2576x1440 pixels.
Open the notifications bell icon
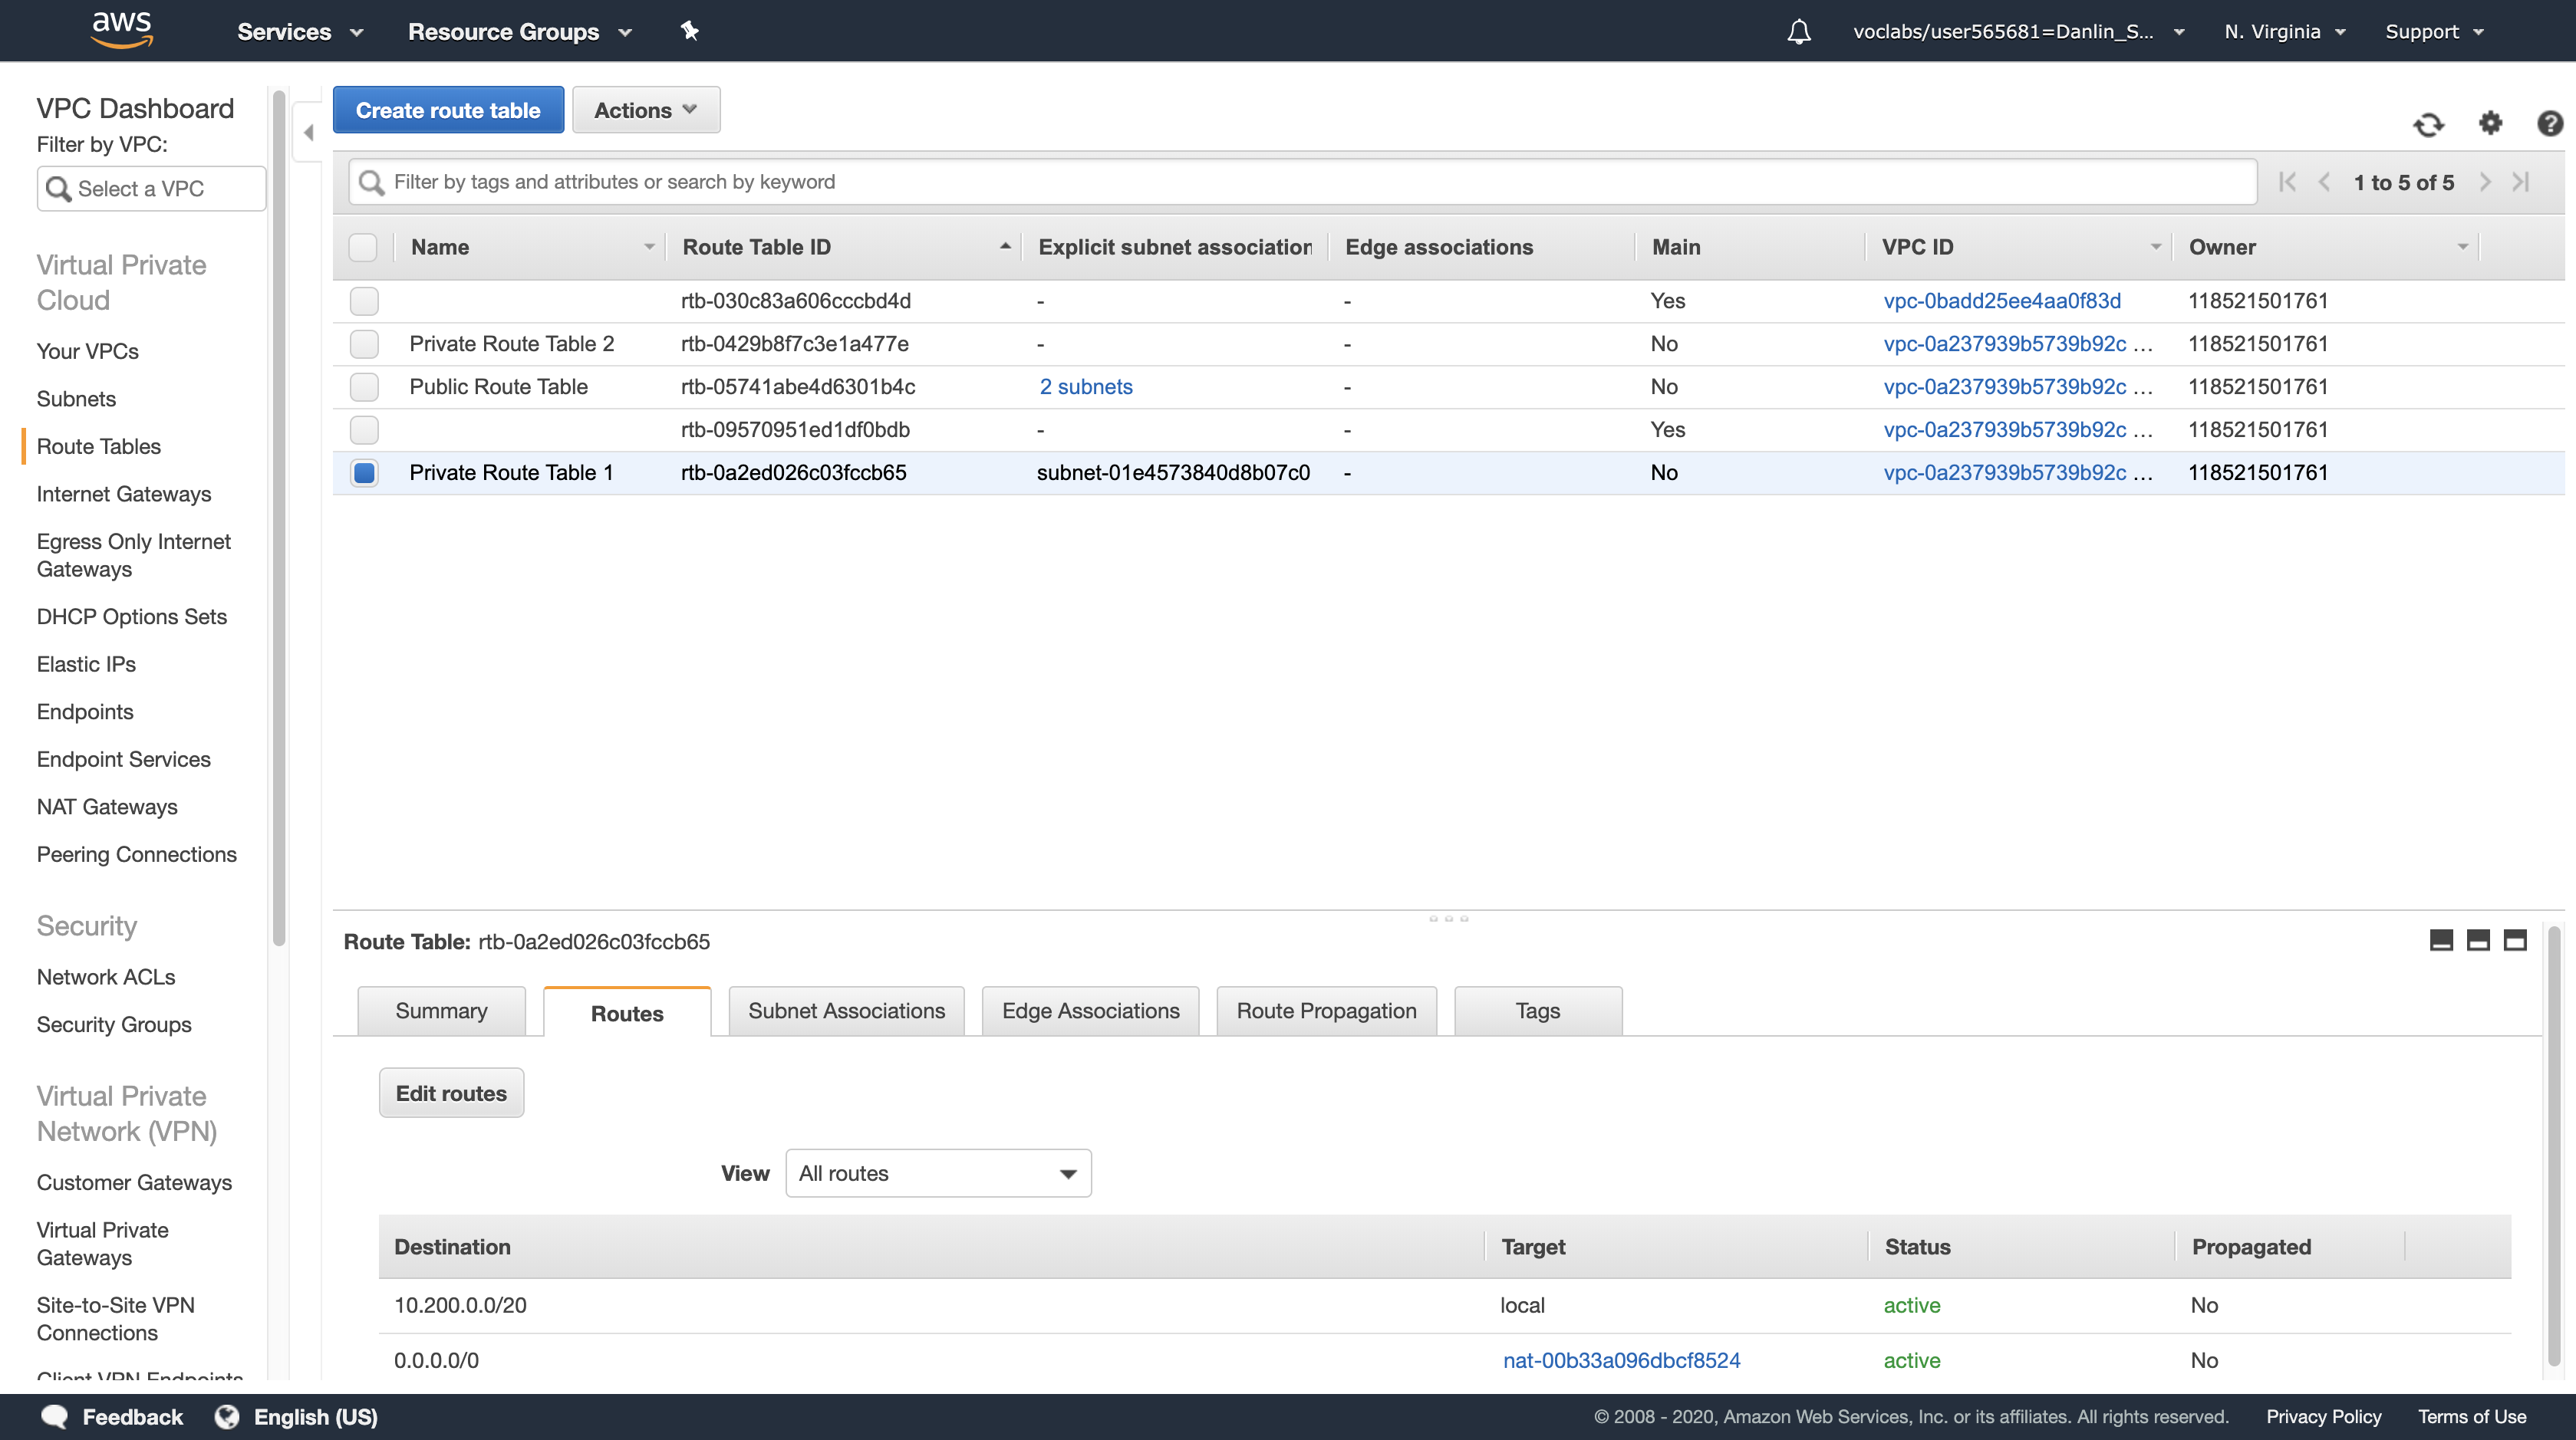(x=1798, y=32)
